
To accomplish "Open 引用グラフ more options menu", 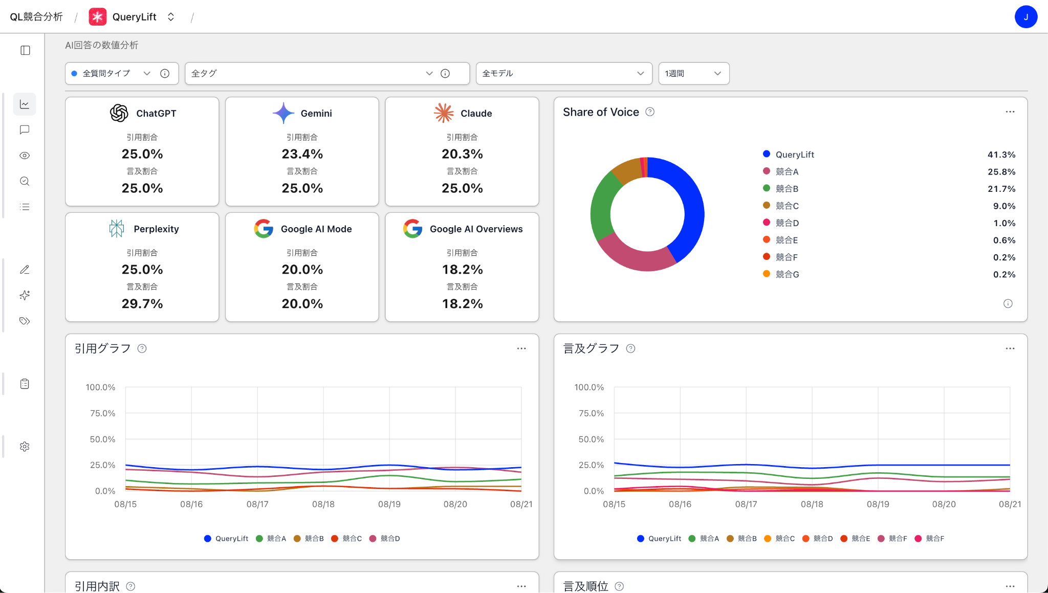I will click(521, 348).
